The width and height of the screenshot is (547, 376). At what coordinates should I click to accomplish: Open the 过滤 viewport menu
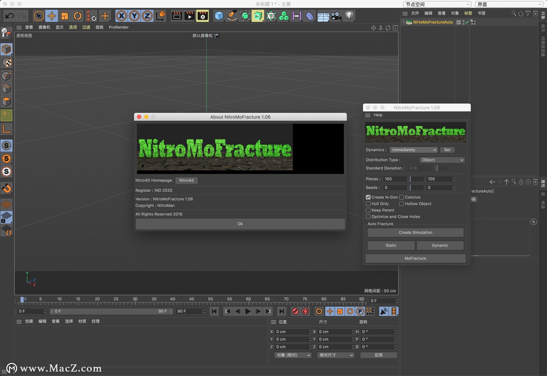(86, 27)
